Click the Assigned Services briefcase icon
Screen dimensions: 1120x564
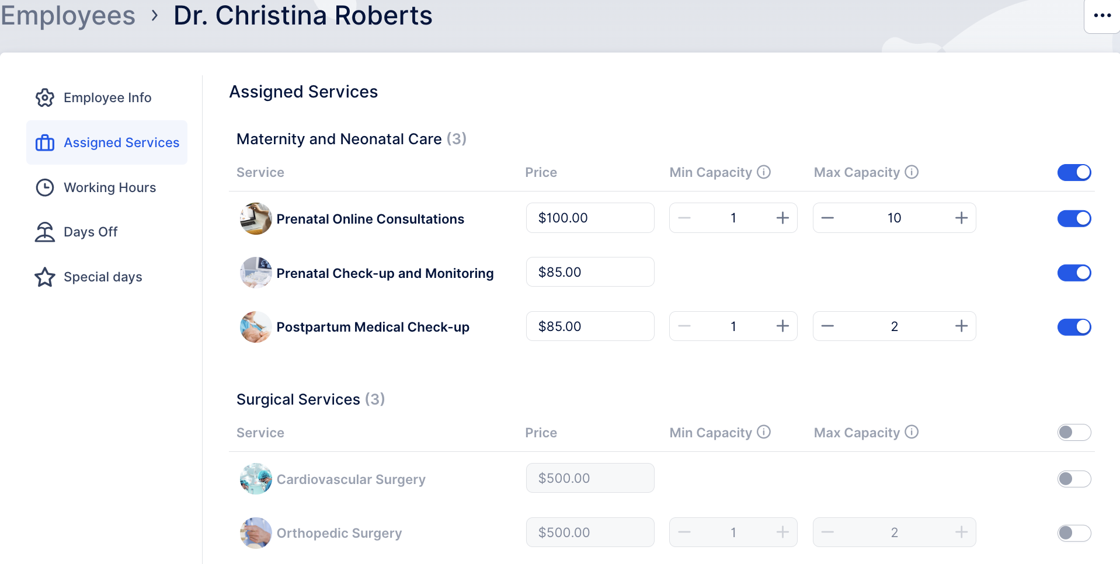point(45,143)
